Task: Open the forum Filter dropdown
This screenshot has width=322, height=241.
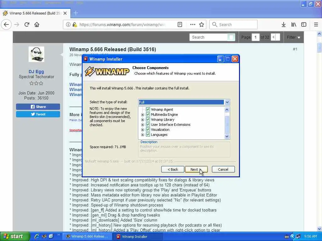Action: [x=293, y=37]
